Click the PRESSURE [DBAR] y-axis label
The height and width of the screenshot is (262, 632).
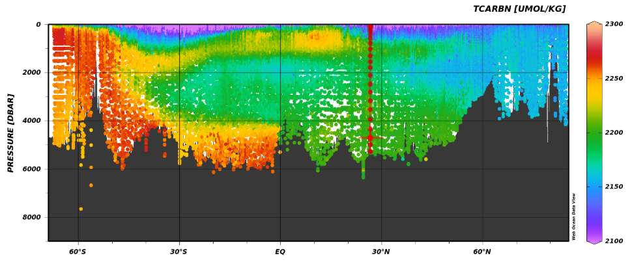tap(11, 133)
